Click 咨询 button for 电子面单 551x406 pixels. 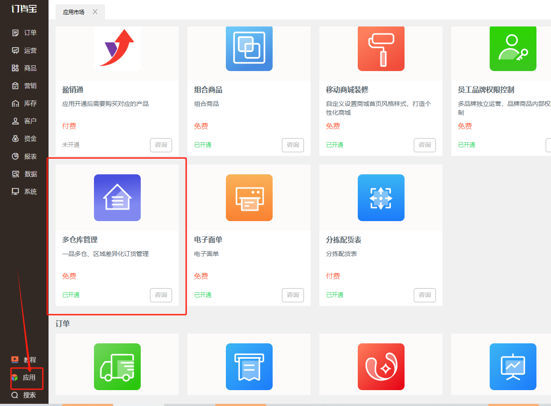coord(293,295)
